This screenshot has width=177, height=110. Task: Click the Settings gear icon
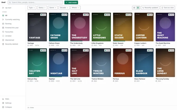click(x=3, y=103)
